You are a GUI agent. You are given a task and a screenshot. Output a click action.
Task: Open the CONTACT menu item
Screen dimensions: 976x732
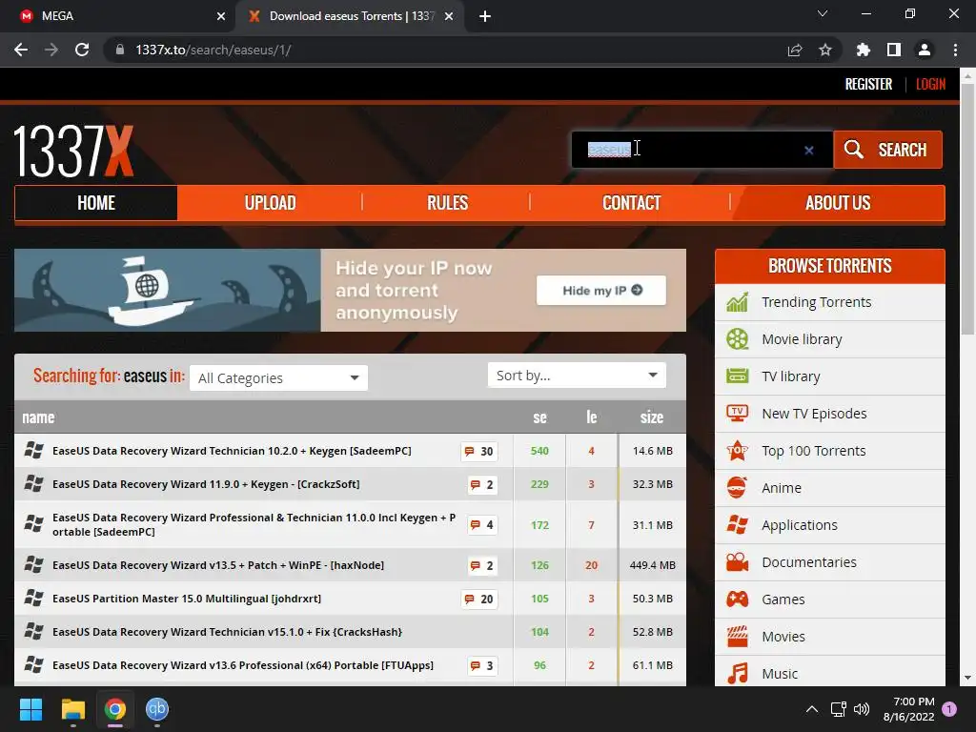(x=631, y=203)
